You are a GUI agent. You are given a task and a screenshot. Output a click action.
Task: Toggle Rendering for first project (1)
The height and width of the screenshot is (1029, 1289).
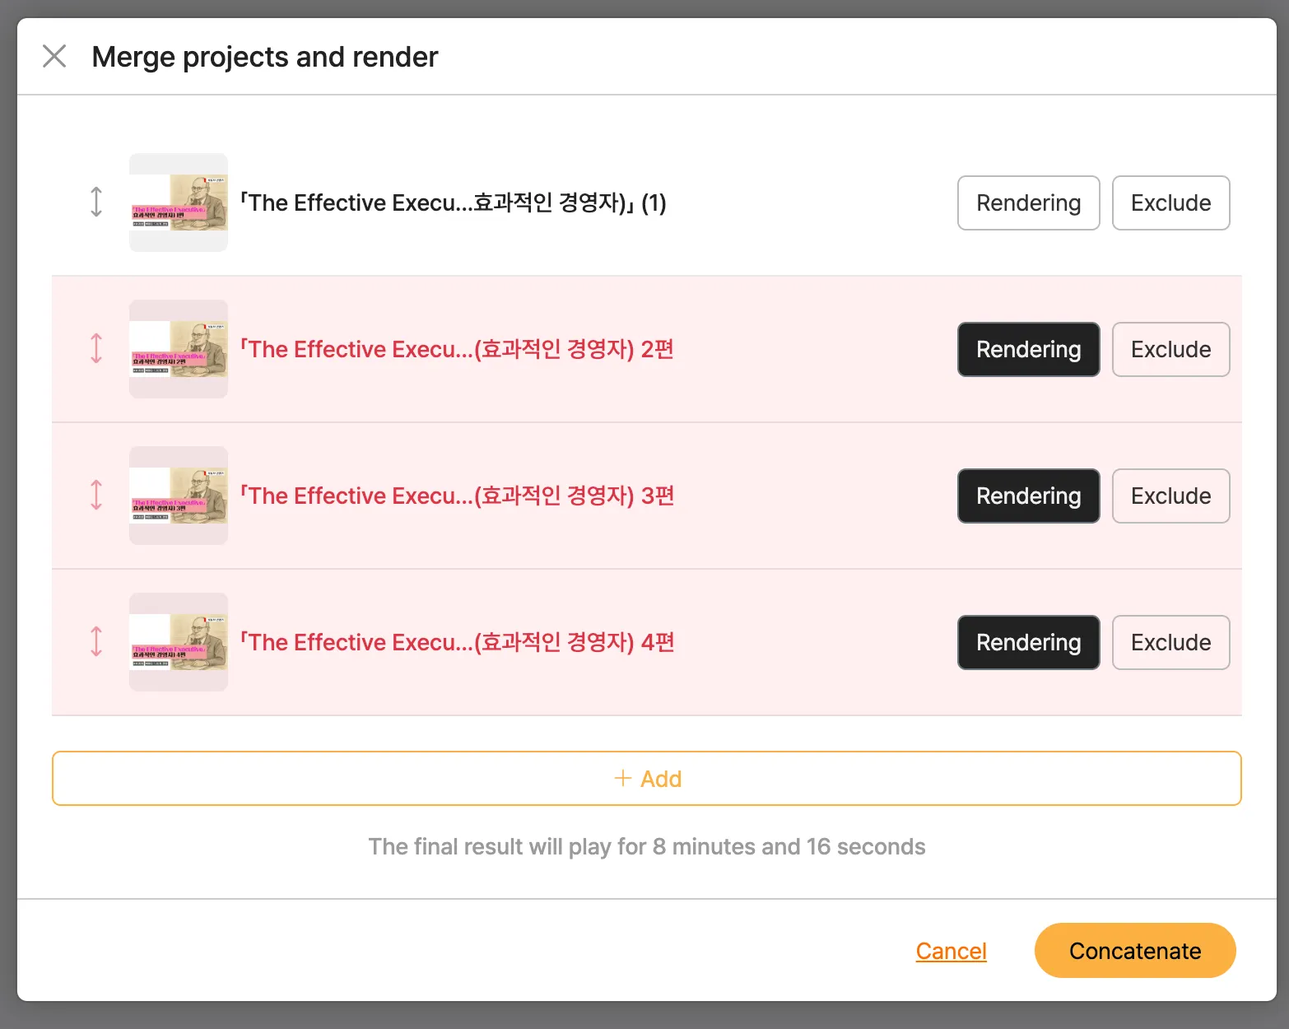point(1028,203)
